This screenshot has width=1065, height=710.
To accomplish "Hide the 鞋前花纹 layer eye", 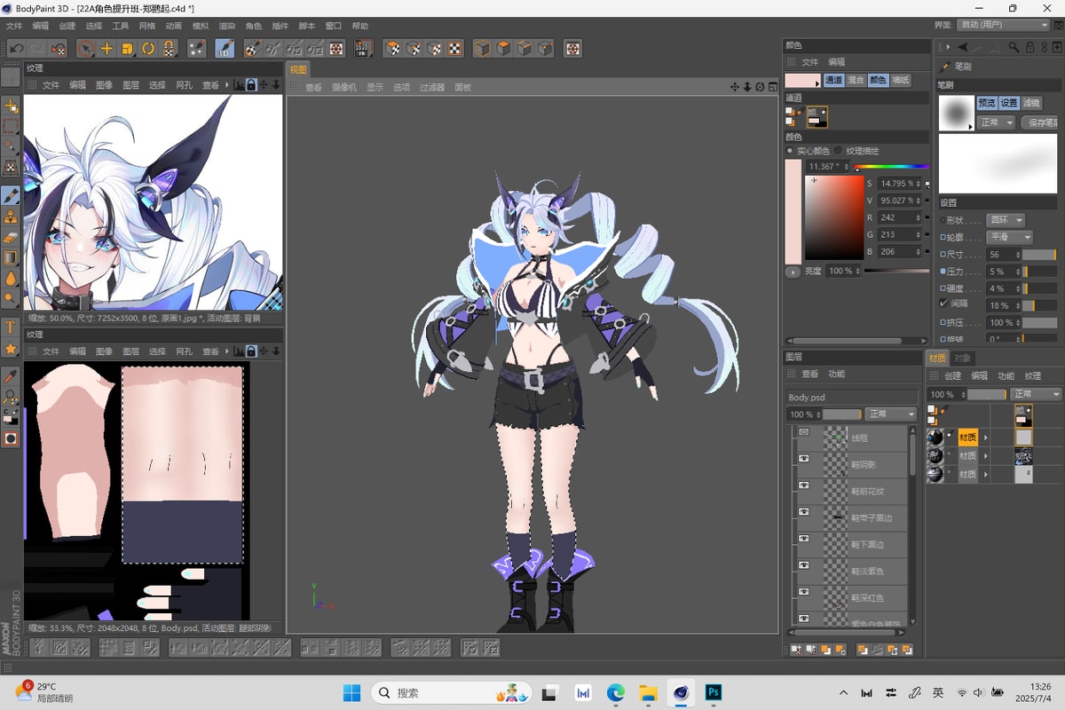I will pyautogui.click(x=804, y=485).
